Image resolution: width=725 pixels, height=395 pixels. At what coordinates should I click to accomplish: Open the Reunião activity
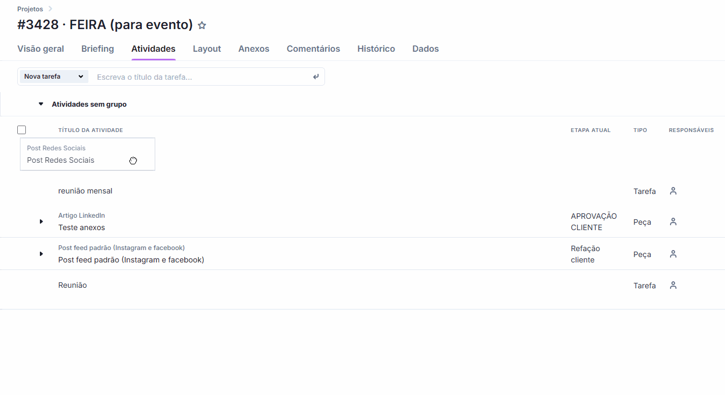pos(72,285)
